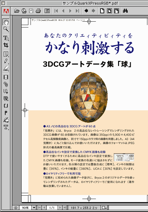Screen dimensions: 148x212
Task: Choose the Text Select tool
Action: (6, 38)
